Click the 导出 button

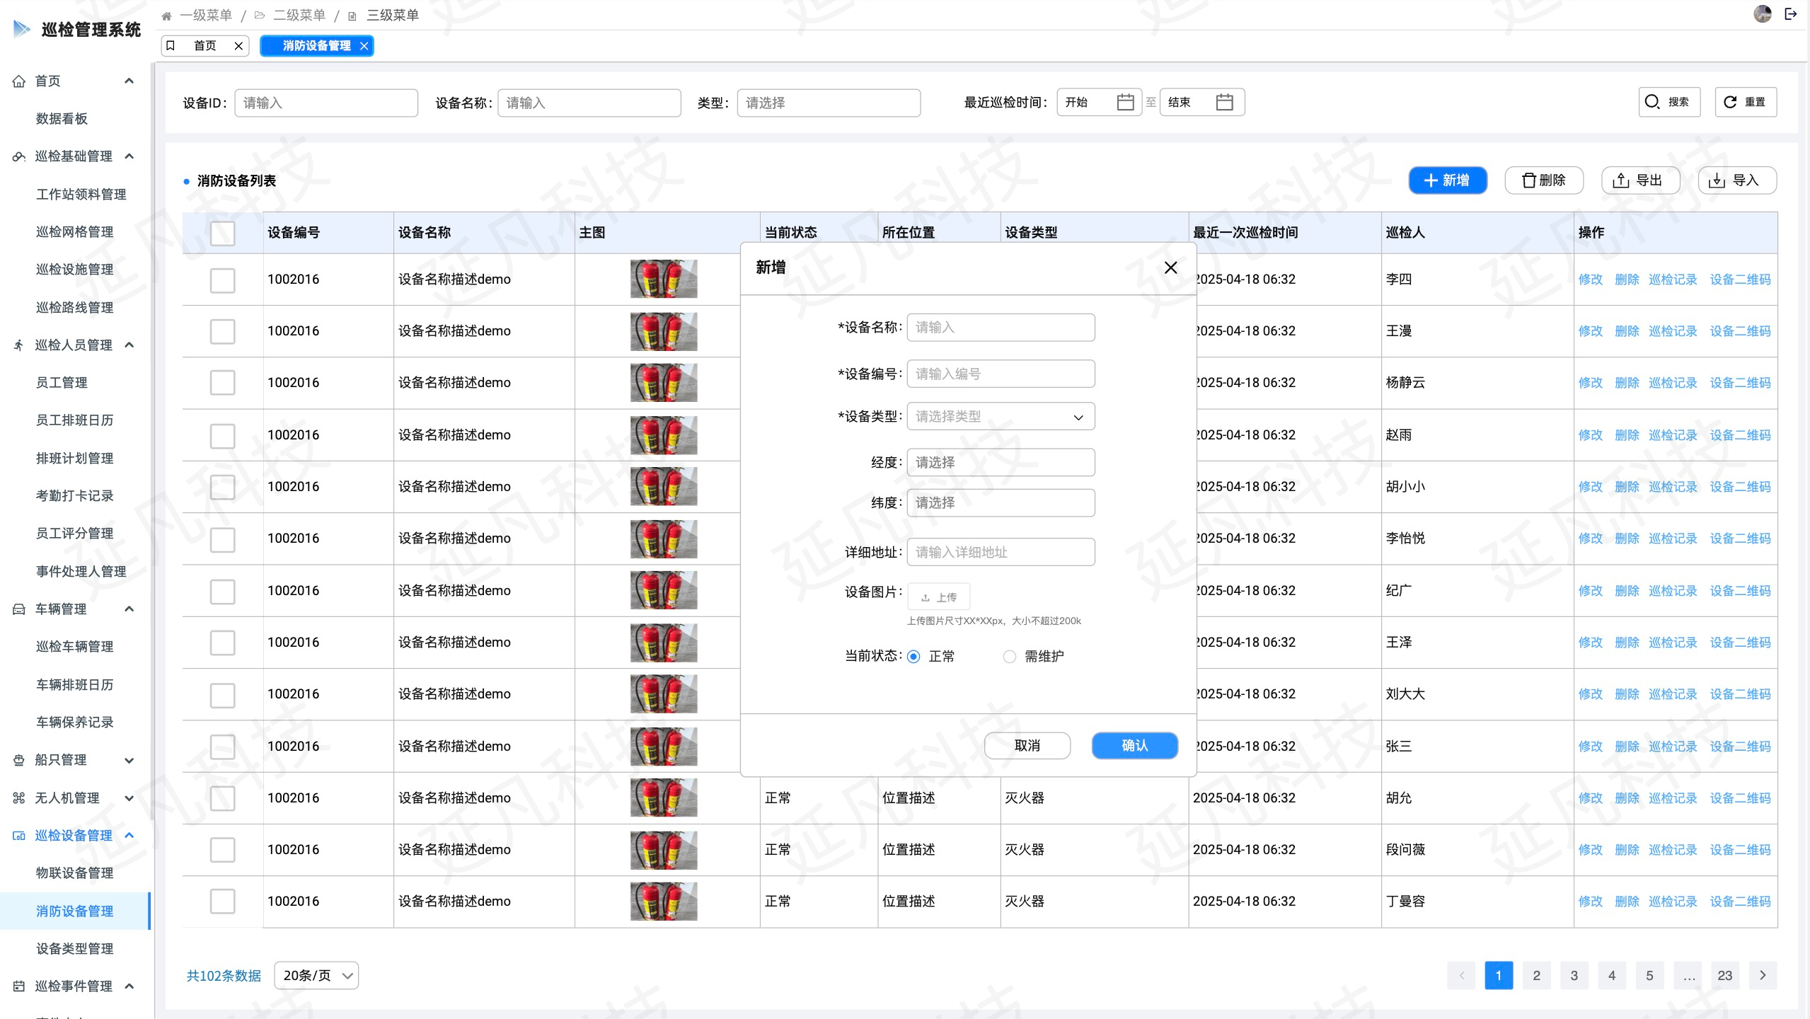click(1640, 180)
